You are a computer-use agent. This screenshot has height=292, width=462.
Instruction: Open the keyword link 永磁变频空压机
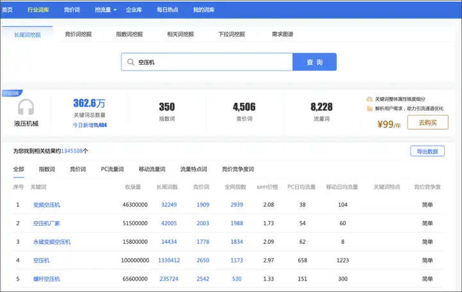coord(52,242)
